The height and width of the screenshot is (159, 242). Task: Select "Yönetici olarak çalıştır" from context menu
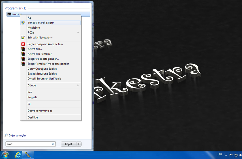point(41,23)
